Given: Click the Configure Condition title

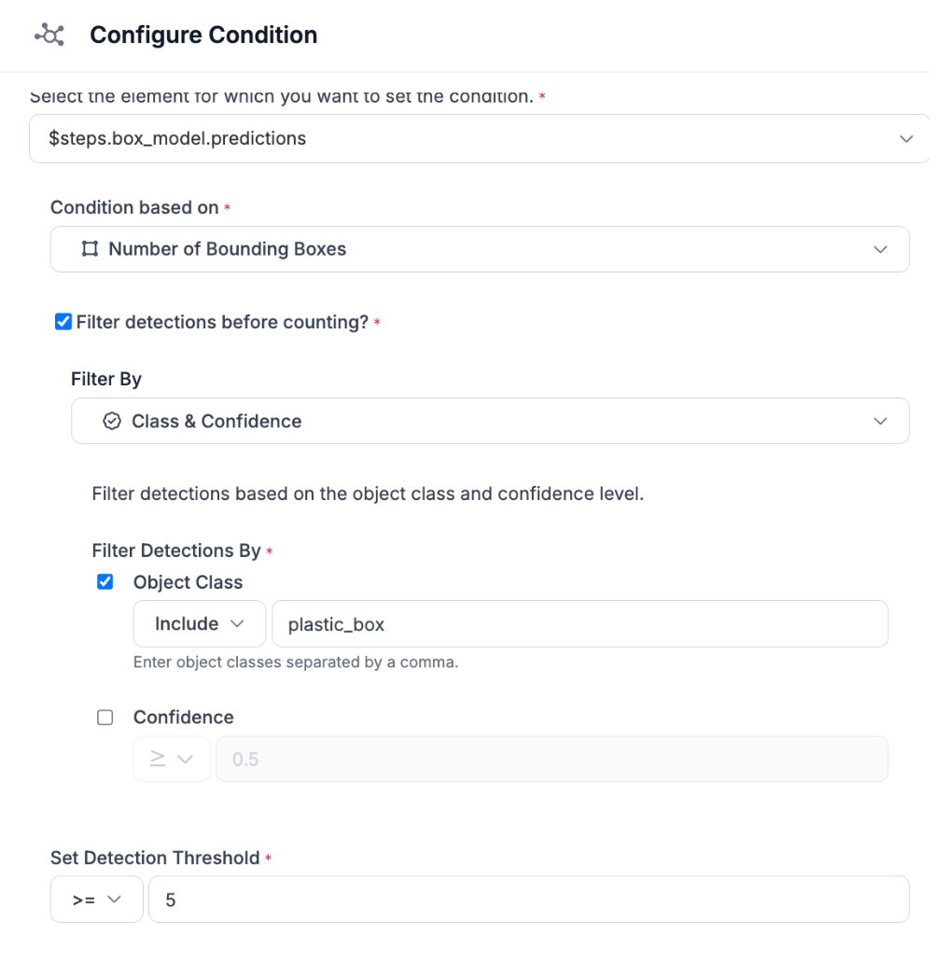Looking at the screenshot, I should 203,35.
